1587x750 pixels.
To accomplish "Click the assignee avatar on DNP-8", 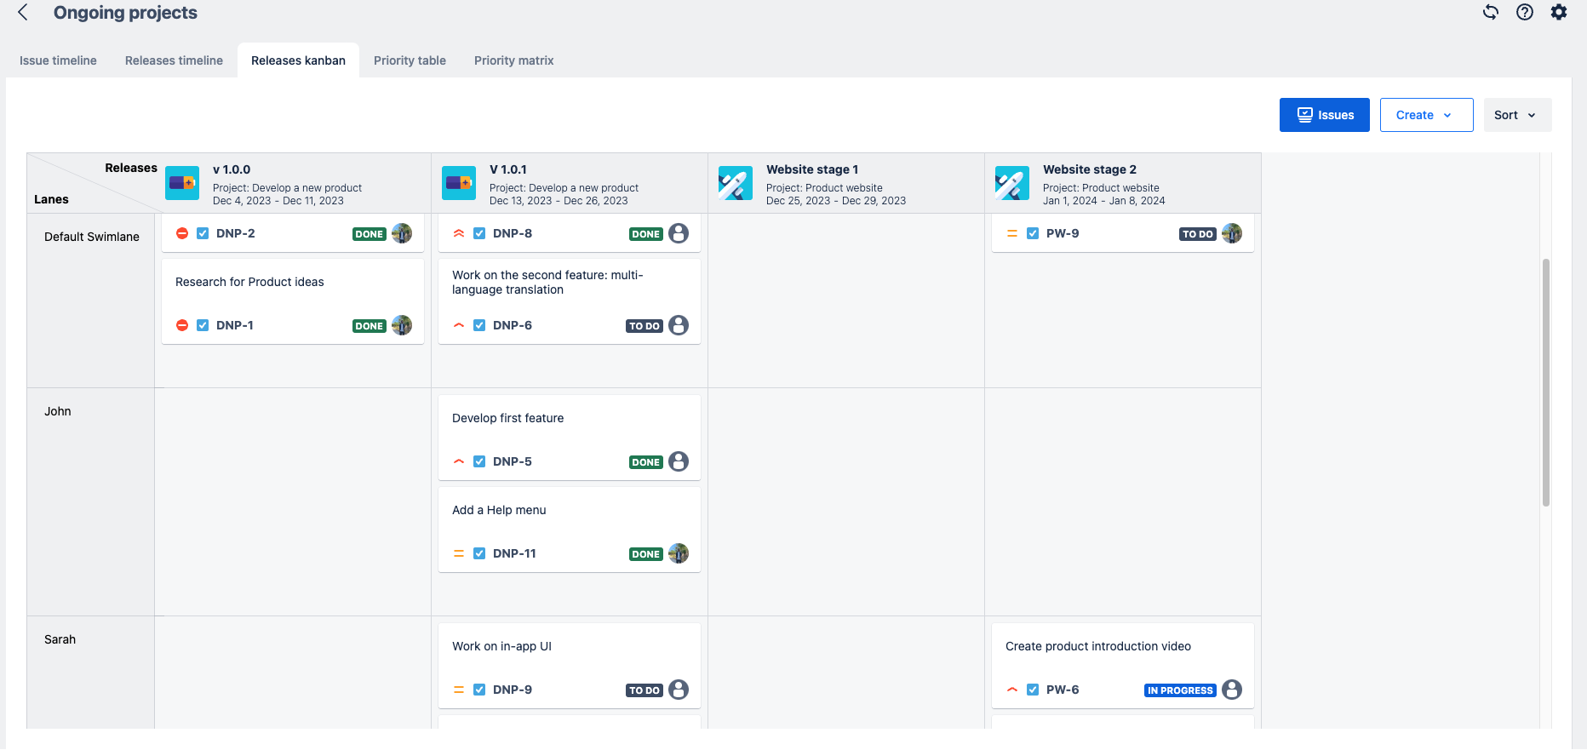I will [x=678, y=233].
